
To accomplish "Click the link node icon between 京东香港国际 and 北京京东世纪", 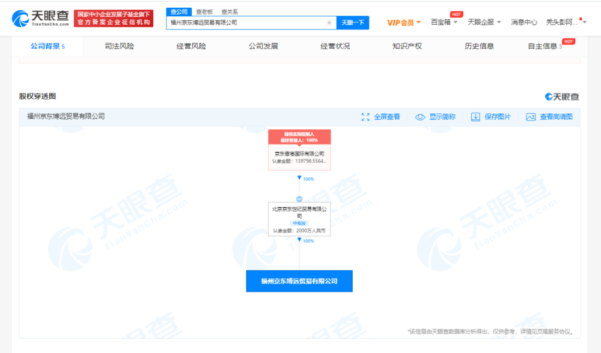I will [299, 198].
